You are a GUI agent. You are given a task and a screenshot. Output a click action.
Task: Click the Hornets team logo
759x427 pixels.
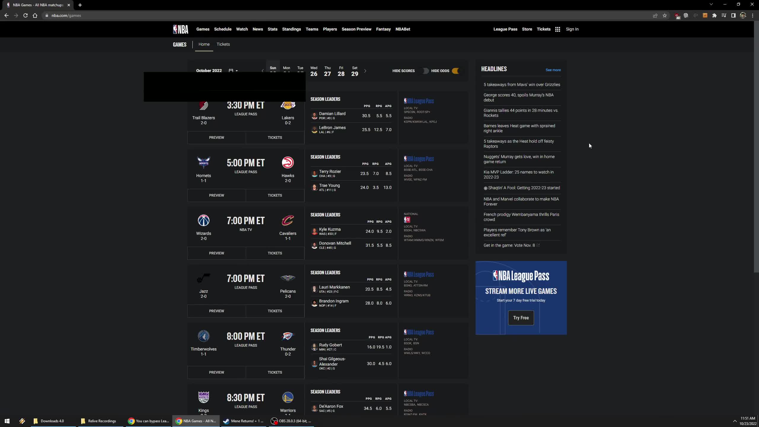[203, 162]
